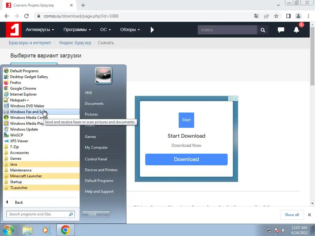Viewport: 315px width, 236px height.
Task: Open Windows Explorer from taskbar
Action: click(27, 230)
